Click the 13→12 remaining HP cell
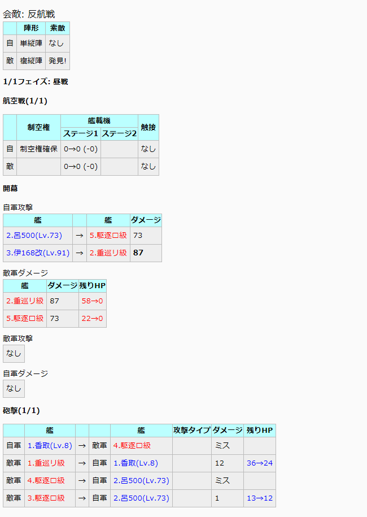The image size is (367, 517). point(259,498)
